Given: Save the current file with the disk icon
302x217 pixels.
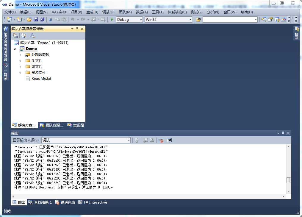Looking at the screenshot, I should [36, 19].
